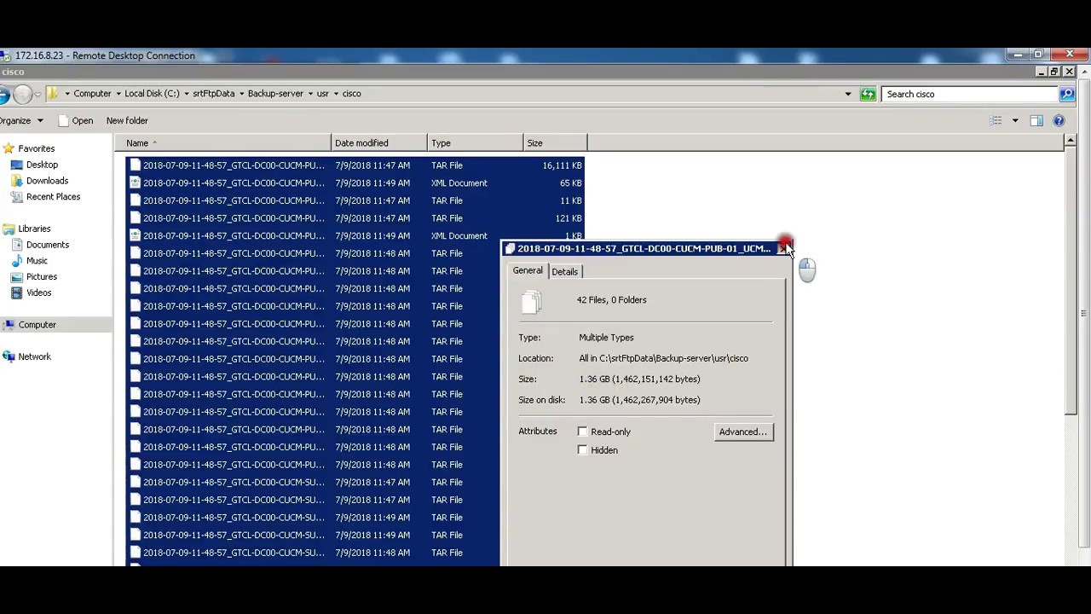The width and height of the screenshot is (1091, 614).
Task: Open the Organize dropdown menu
Action: click(x=20, y=121)
